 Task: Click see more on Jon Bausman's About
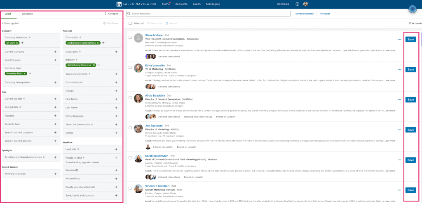pos(390,141)
